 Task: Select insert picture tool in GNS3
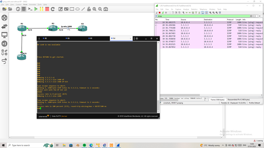(66, 9)
